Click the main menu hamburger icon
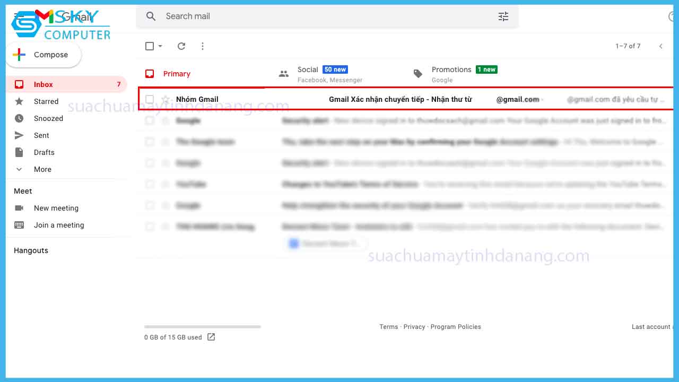Viewport: 679px width, 382px height. pos(18,15)
